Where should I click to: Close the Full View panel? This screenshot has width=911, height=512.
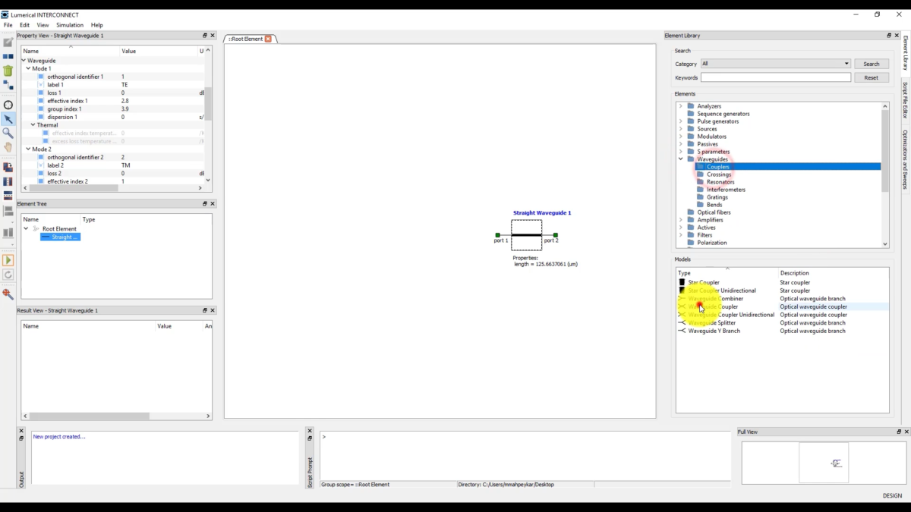(x=906, y=432)
